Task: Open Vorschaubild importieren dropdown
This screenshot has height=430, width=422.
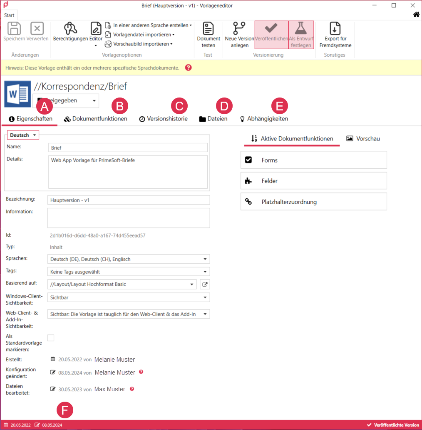Action: point(139,44)
